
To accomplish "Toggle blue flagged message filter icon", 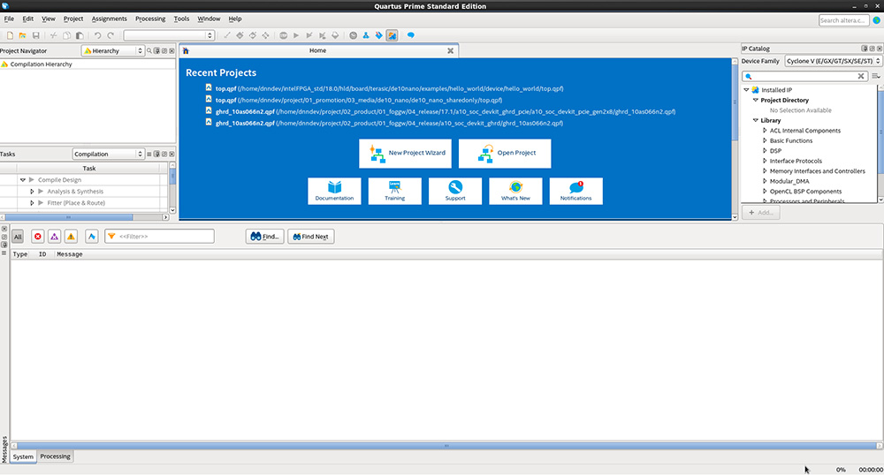I will (92, 237).
